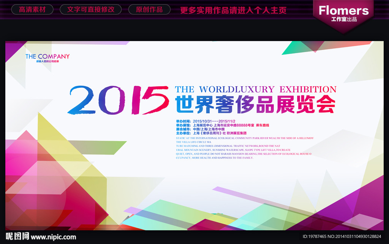Screen dimensions: 389x244
Task: Click the 世界奢侈品展览会 headline
Action: [x=256, y=104]
